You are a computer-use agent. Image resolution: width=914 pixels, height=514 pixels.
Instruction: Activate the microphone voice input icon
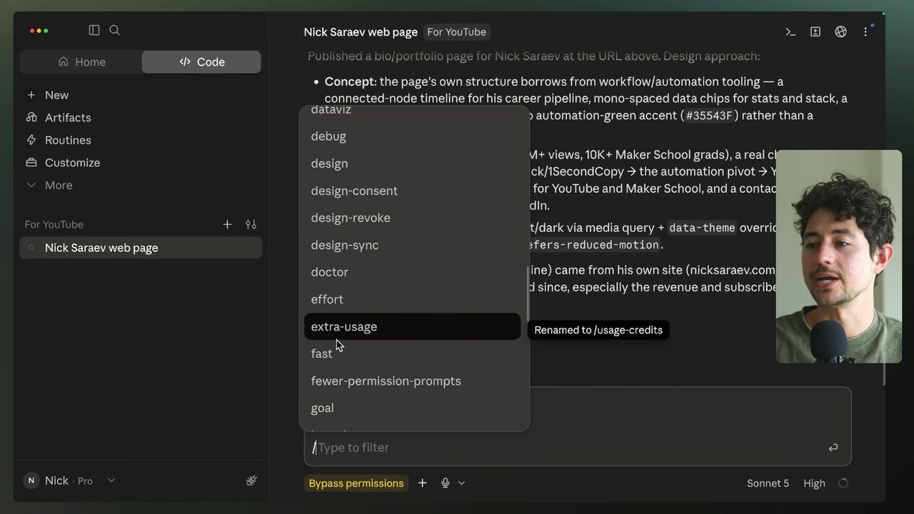[x=446, y=483]
